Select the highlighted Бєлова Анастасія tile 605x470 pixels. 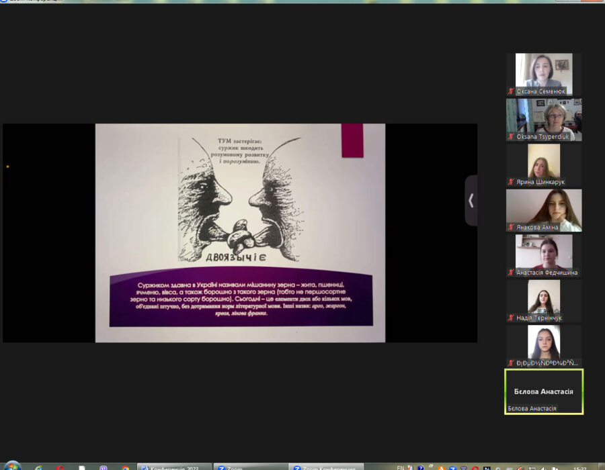(x=544, y=391)
